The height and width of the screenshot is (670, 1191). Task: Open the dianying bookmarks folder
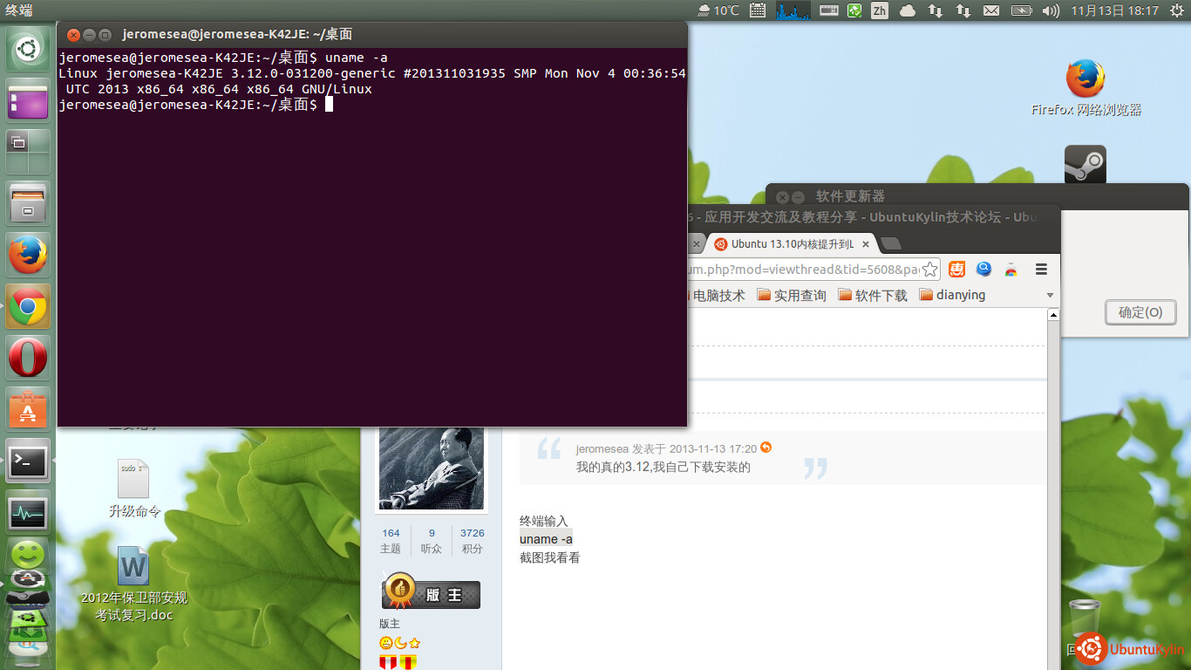pos(952,296)
